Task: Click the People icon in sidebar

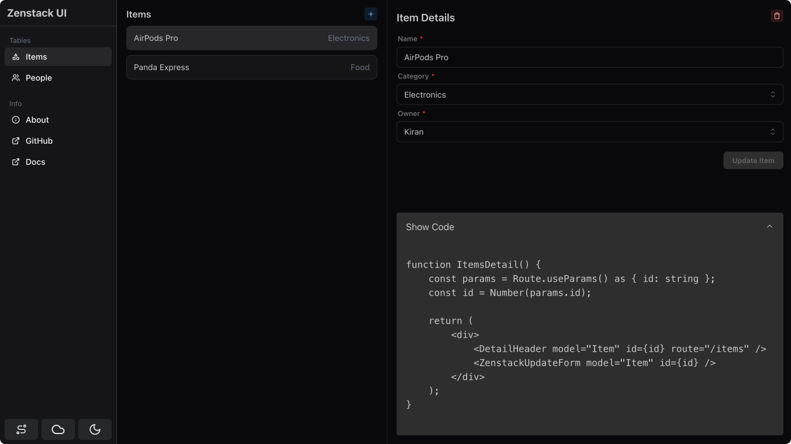Action: [16, 78]
